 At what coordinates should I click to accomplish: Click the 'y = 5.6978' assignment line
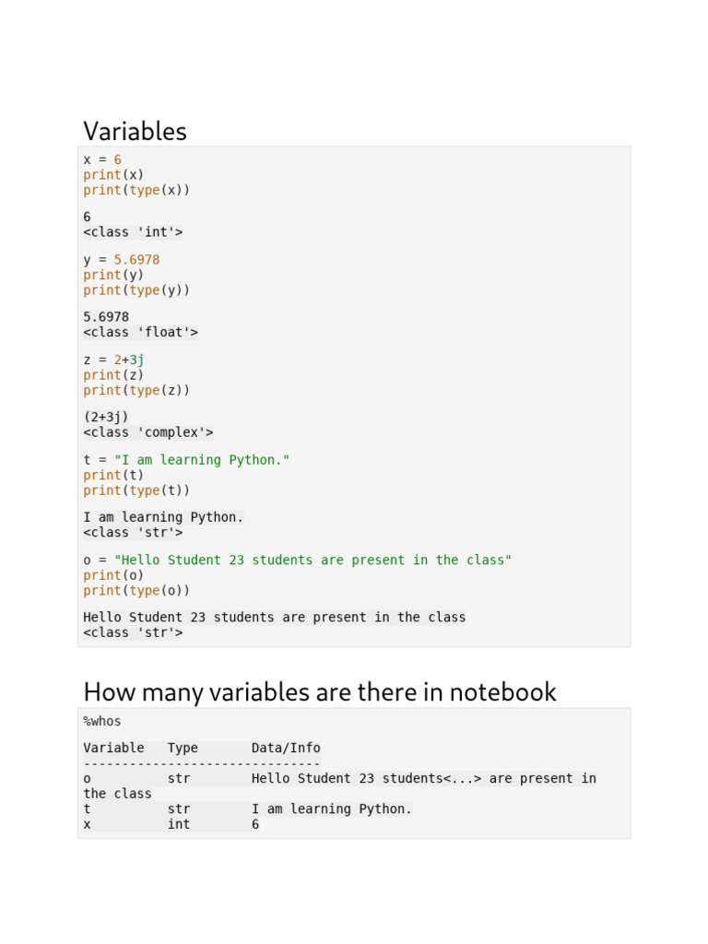pyautogui.click(x=121, y=260)
